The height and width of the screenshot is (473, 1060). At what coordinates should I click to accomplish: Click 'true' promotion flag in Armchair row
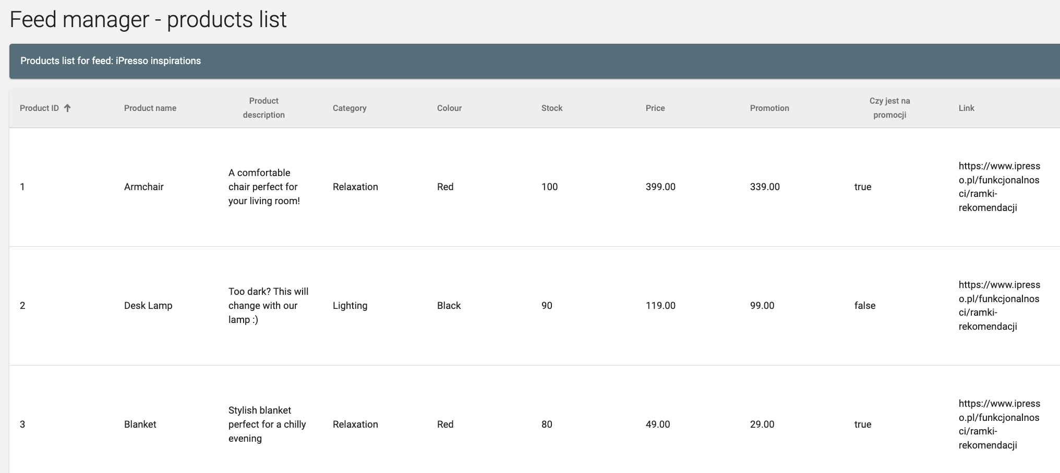[x=863, y=186]
